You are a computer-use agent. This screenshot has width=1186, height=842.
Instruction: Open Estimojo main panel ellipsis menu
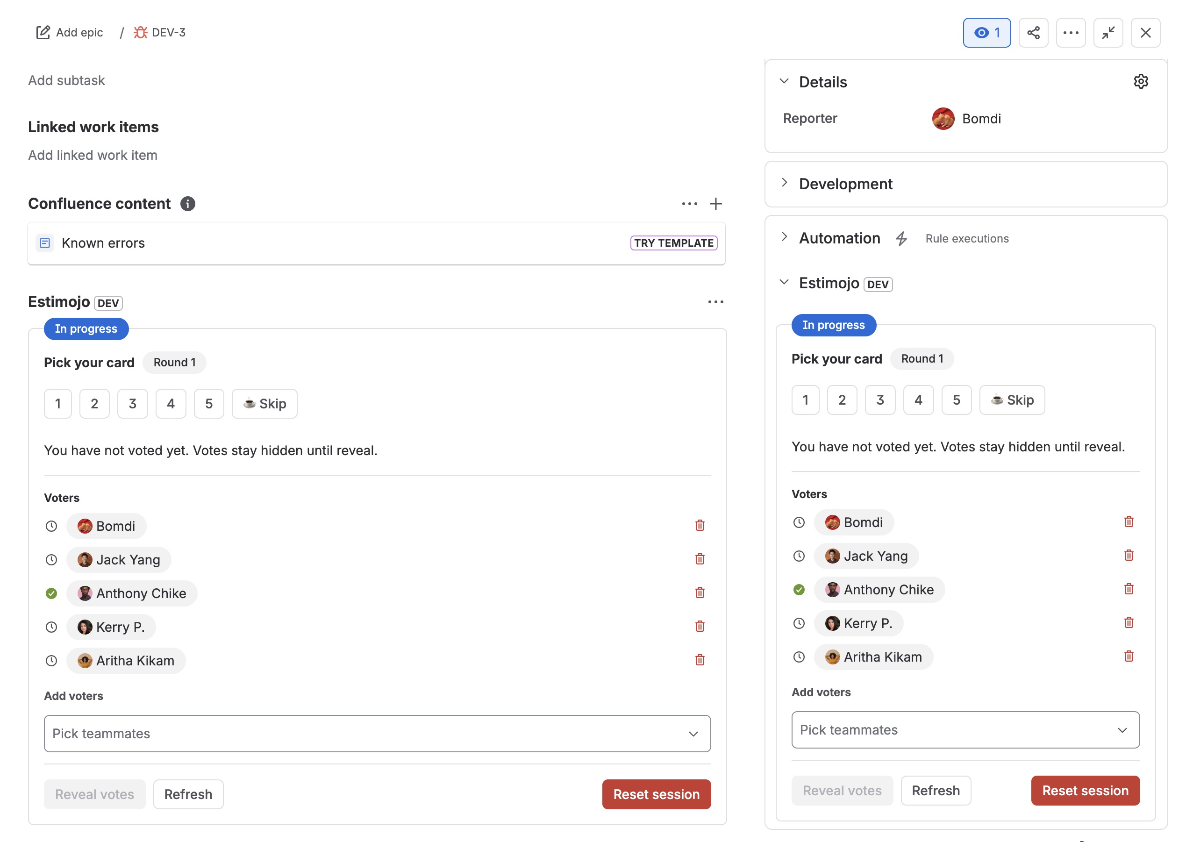point(715,302)
